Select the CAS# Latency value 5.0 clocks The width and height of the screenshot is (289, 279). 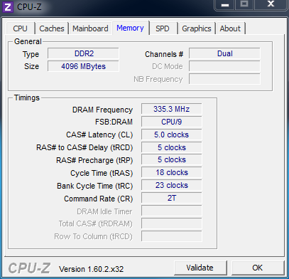172,135
